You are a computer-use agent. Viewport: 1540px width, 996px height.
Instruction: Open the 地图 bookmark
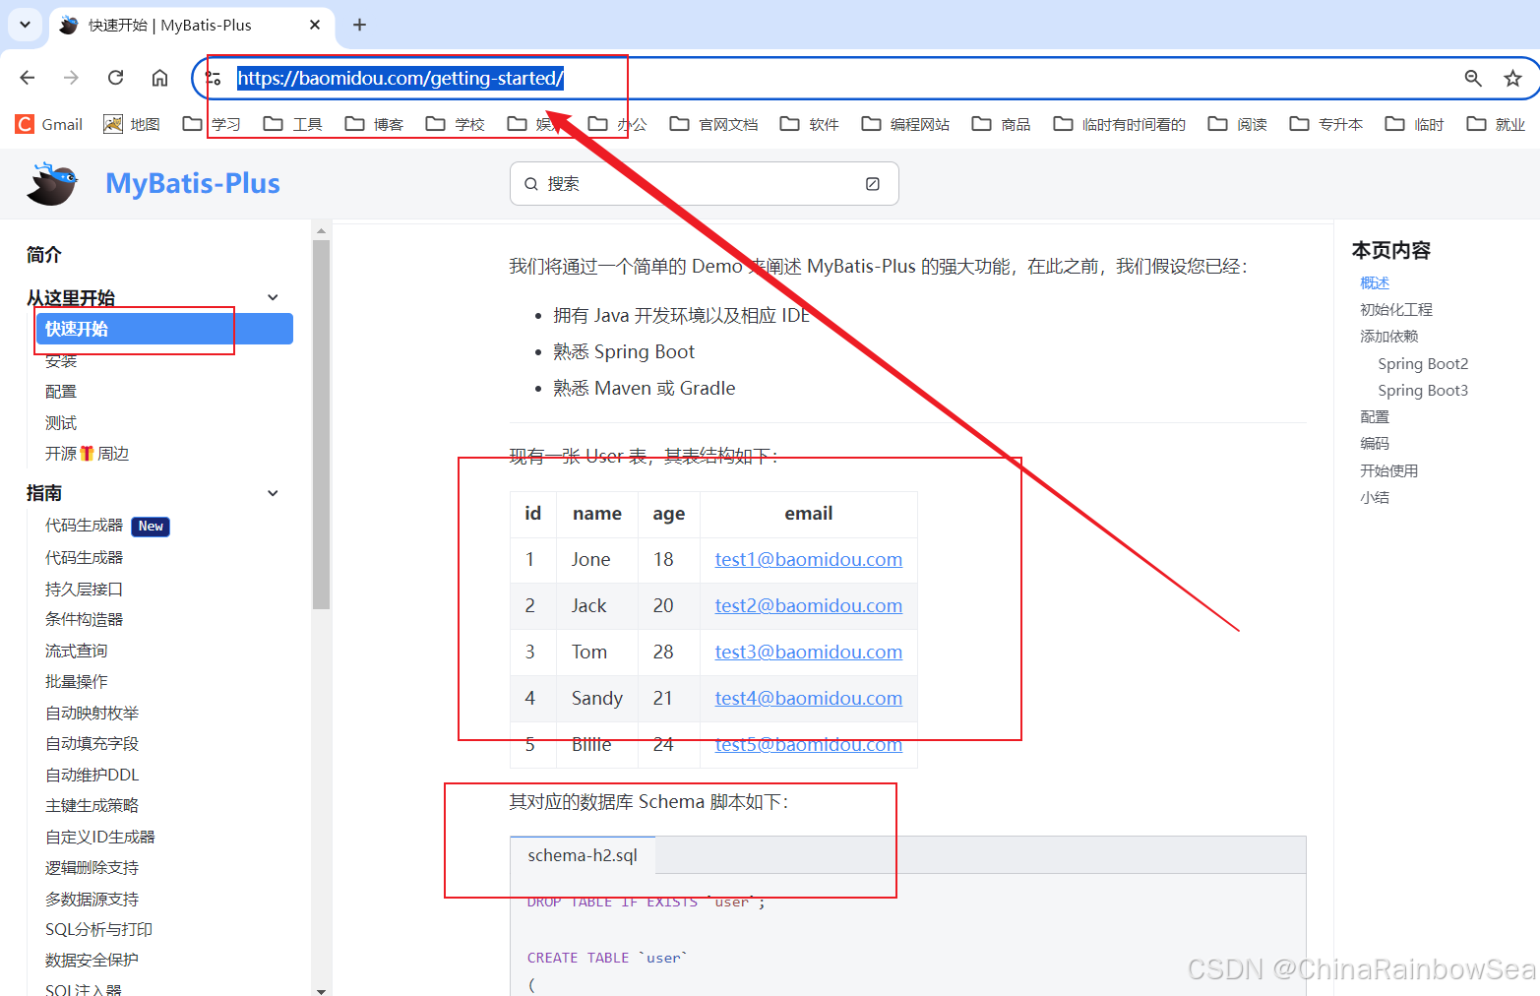[x=131, y=124]
